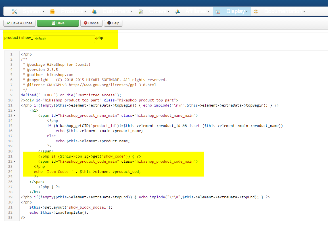Click the show_ filename input field
Viewport: 328px width, 225px height.
(x=64, y=39)
